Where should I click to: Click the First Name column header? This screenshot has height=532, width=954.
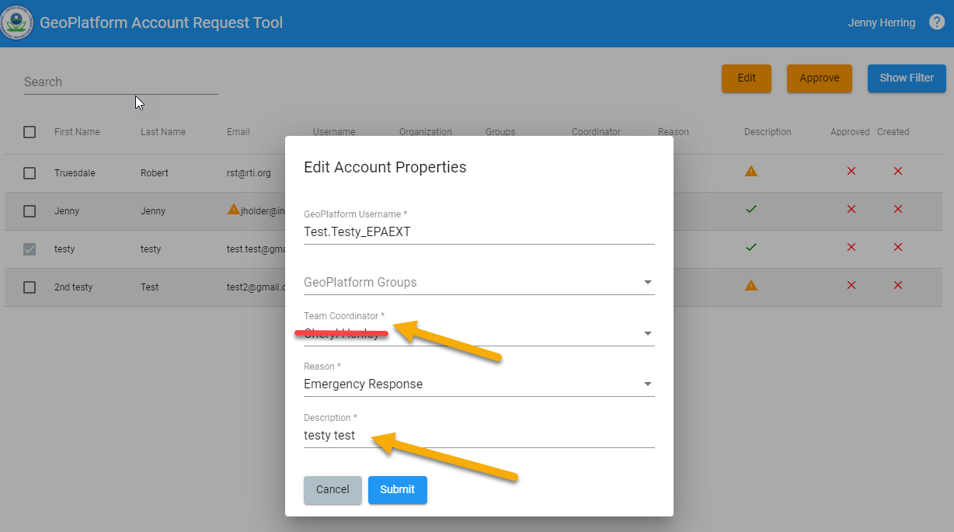[x=77, y=132]
